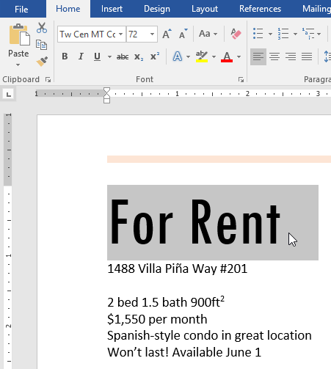Switch to the Layout tab
The height and width of the screenshot is (369, 331).
click(x=205, y=9)
